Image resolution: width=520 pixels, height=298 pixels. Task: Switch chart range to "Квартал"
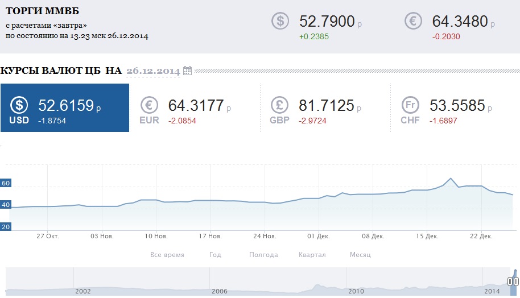(312, 255)
